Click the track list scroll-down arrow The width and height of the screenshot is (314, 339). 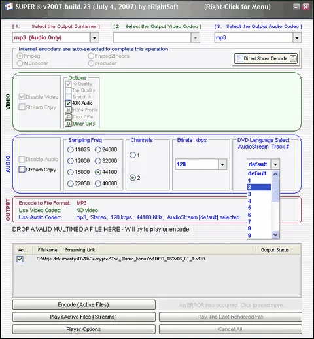275,234
